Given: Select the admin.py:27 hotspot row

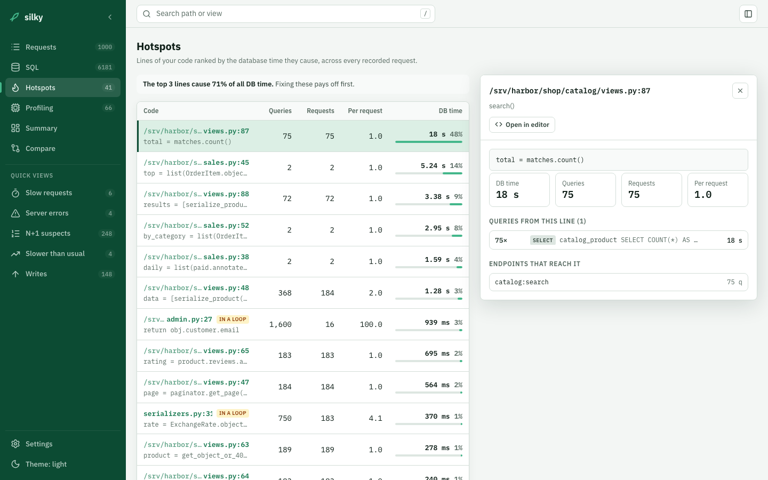Looking at the screenshot, I should click(x=303, y=324).
